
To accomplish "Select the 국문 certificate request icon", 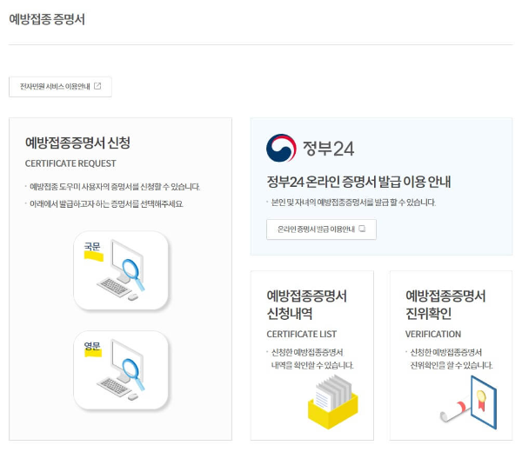I will tap(121, 270).
